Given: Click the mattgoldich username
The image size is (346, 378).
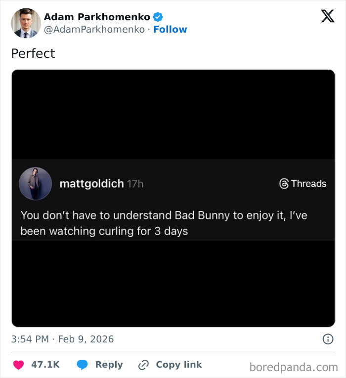Looking at the screenshot, I should click(x=91, y=184).
